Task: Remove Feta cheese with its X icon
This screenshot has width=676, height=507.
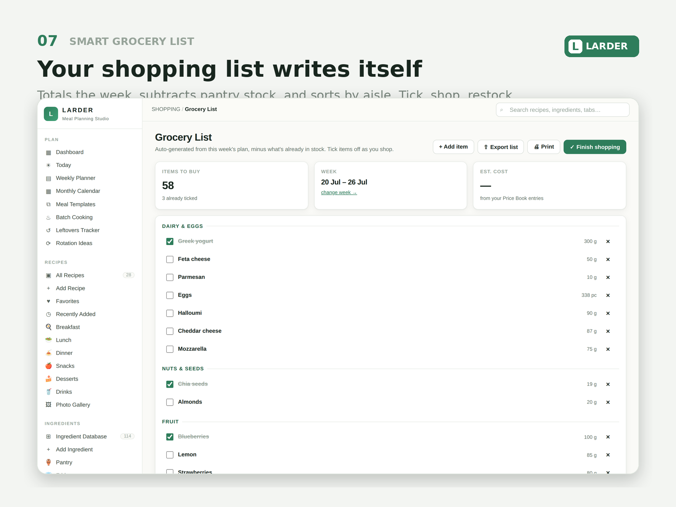Action: point(608,260)
